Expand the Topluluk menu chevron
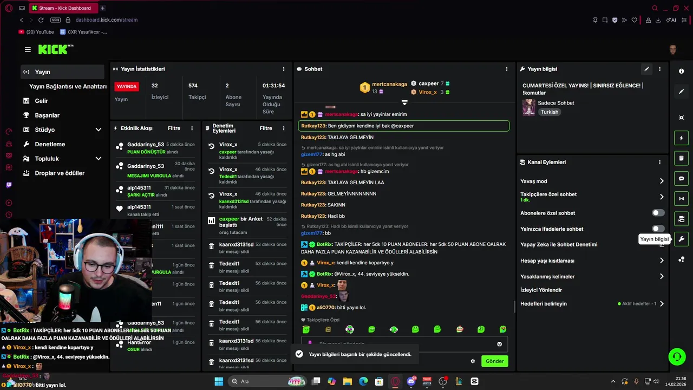 point(99,159)
